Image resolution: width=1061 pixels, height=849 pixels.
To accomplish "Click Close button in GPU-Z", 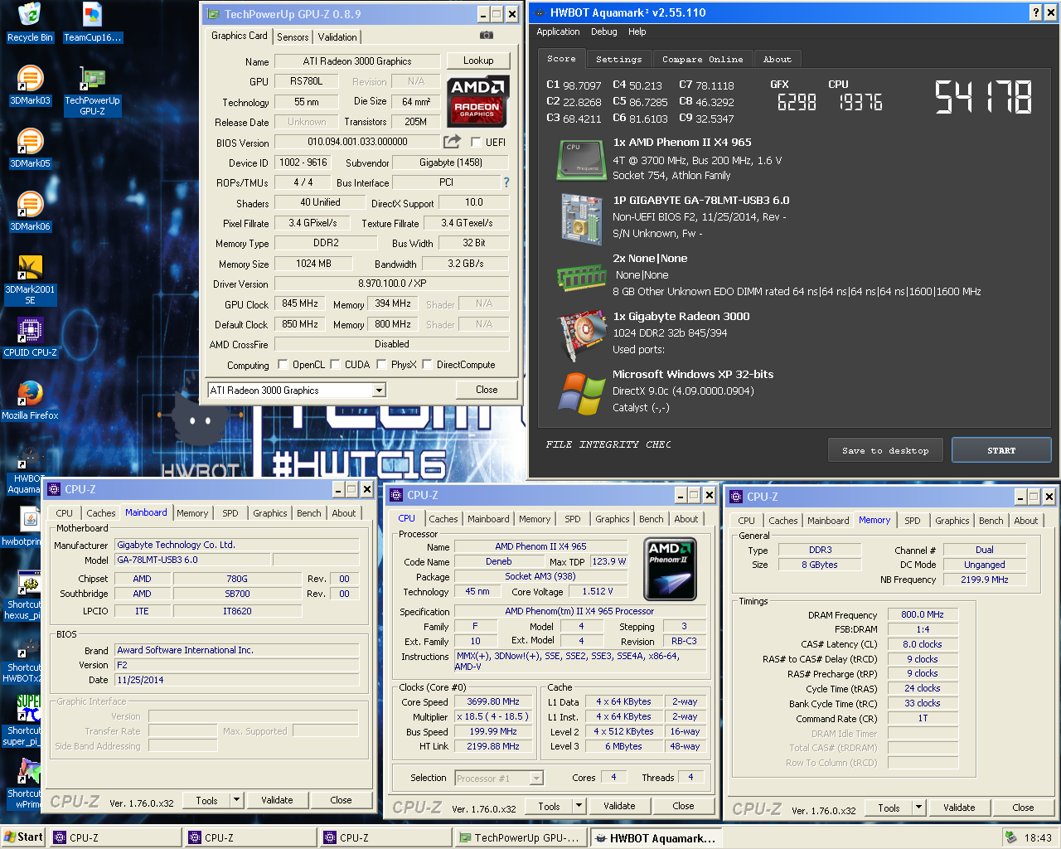I will (487, 390).
